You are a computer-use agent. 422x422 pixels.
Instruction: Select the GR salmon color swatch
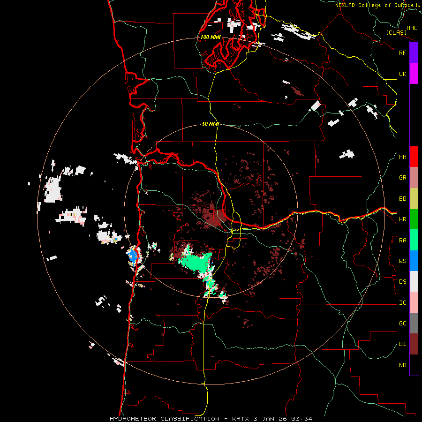[414, 178]
